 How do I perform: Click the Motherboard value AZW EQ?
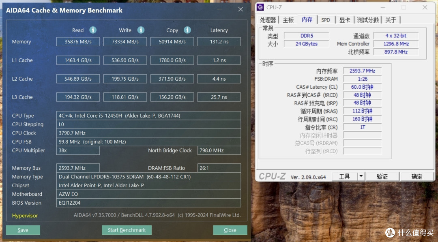[x=148, y=194]
